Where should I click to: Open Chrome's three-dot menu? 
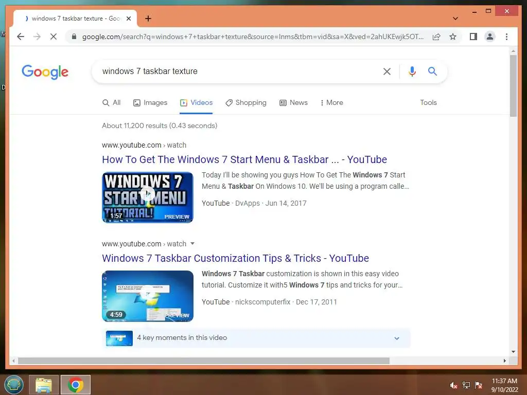506,37
